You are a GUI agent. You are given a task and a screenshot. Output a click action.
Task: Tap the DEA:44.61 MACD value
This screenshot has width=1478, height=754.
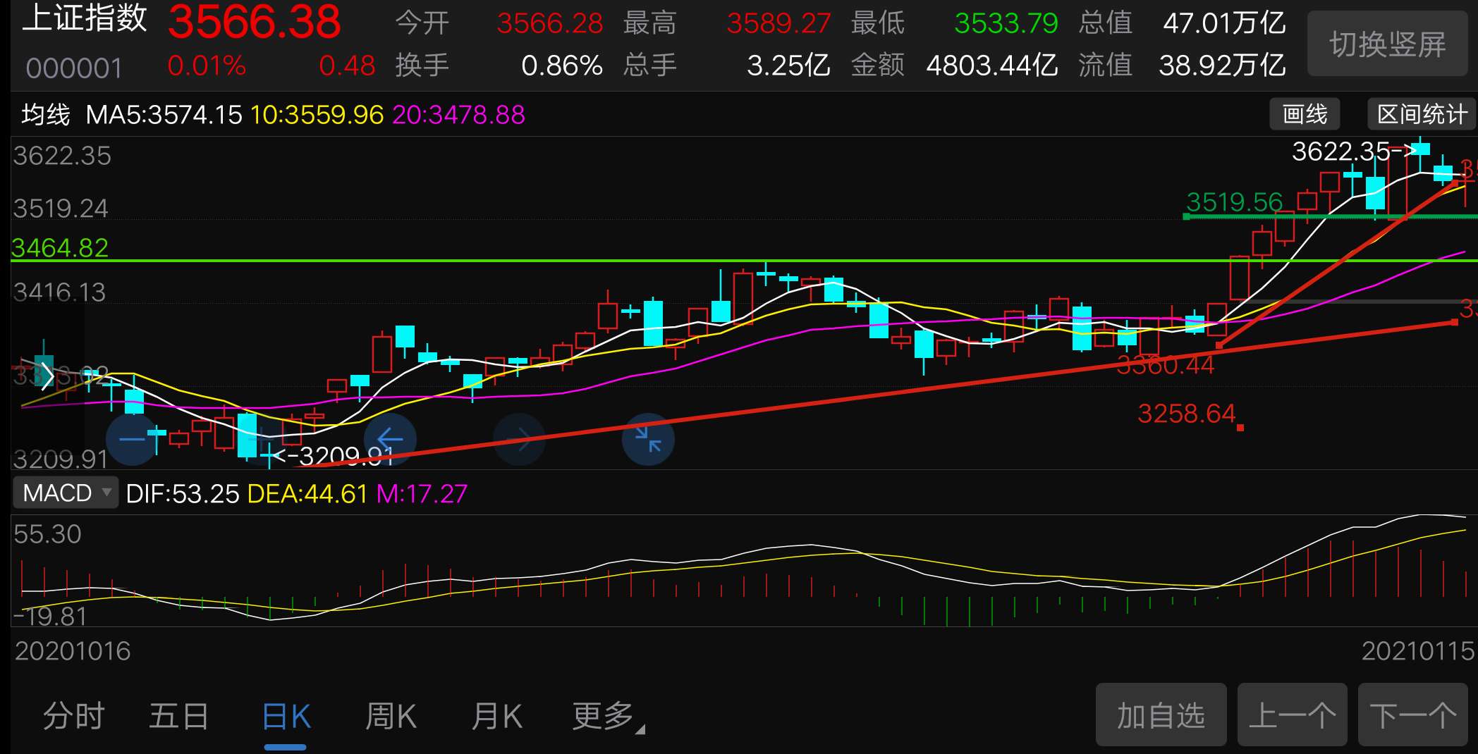[307, 493]
